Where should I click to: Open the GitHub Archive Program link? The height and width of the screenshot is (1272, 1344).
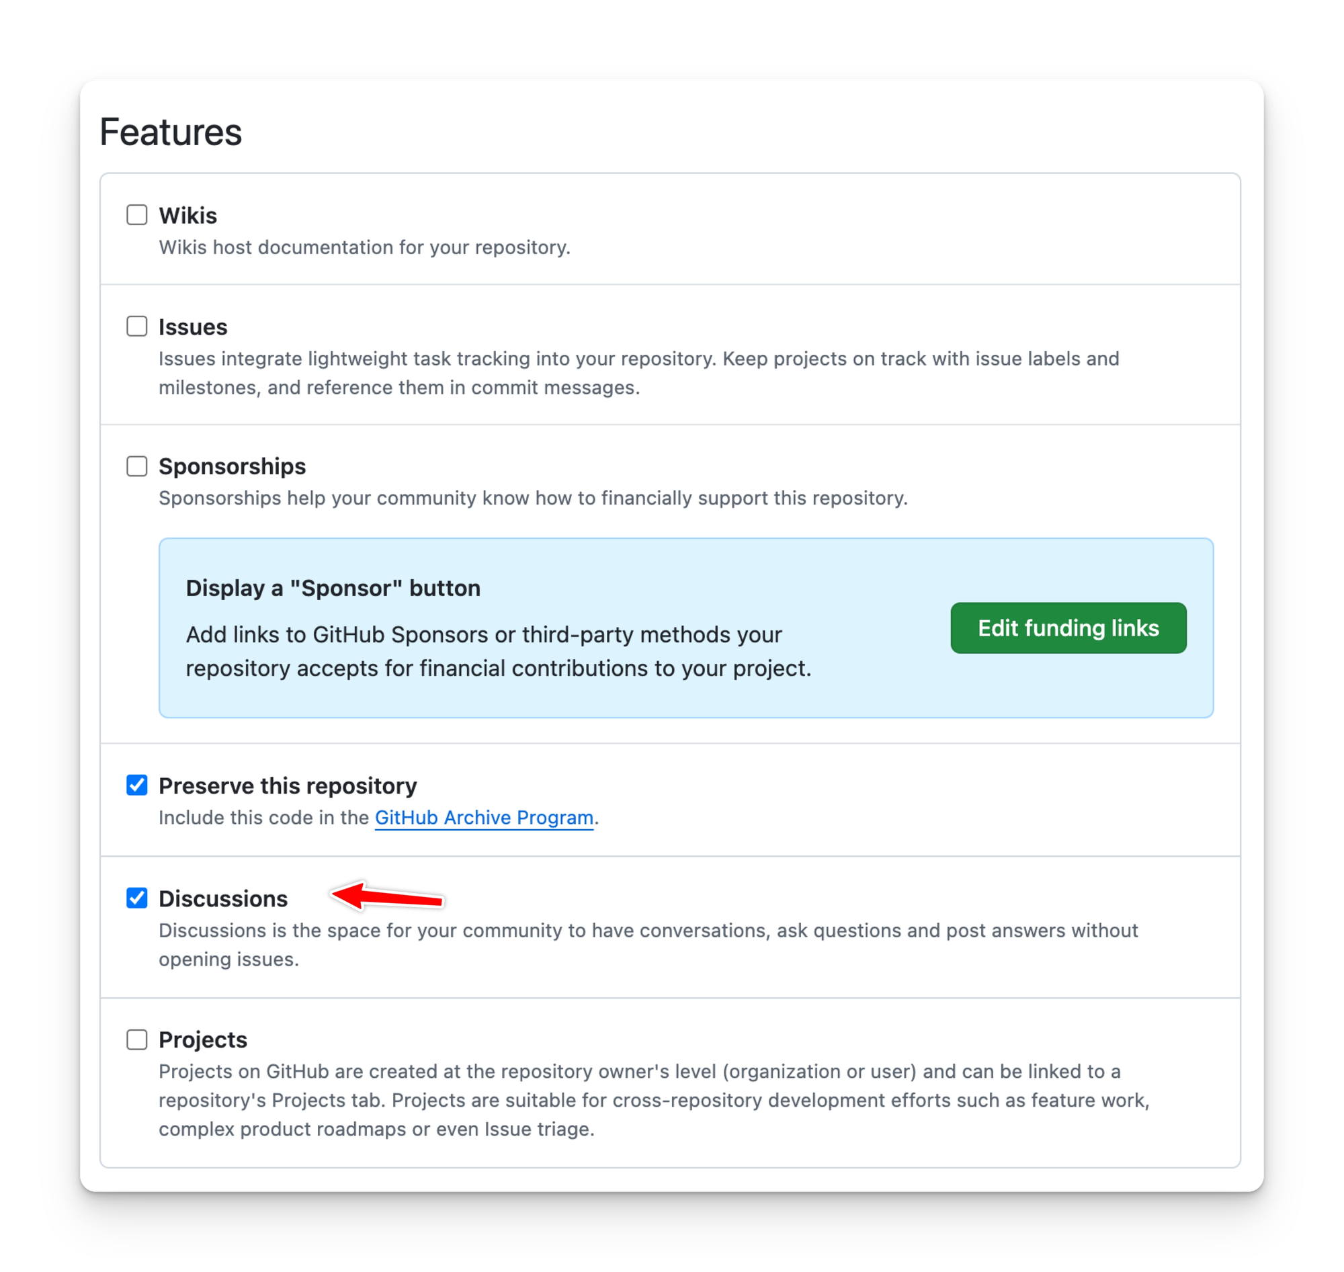pyautogui.click(x=484, y=818)
